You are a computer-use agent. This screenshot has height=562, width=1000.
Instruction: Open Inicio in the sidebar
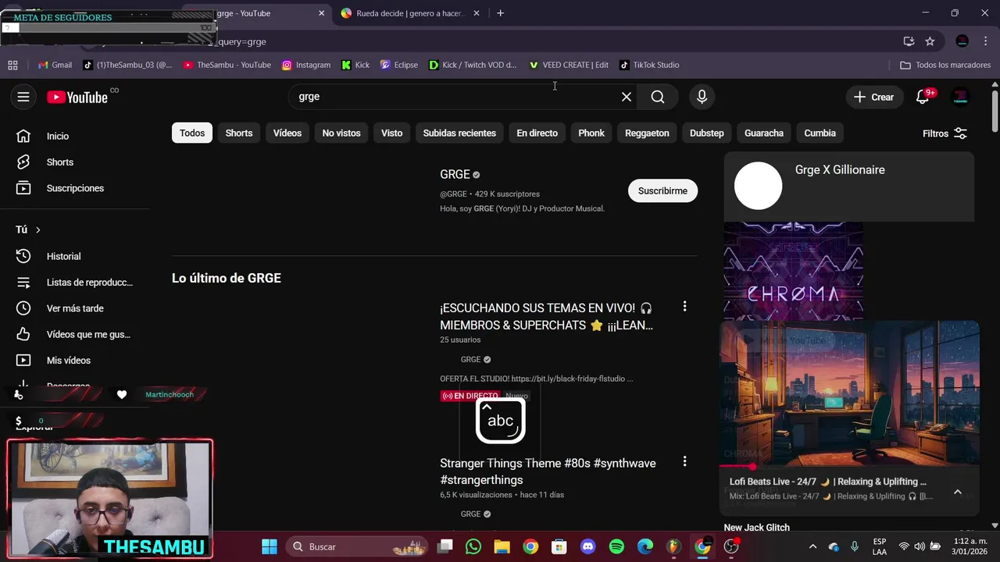[x=58, y=136]
